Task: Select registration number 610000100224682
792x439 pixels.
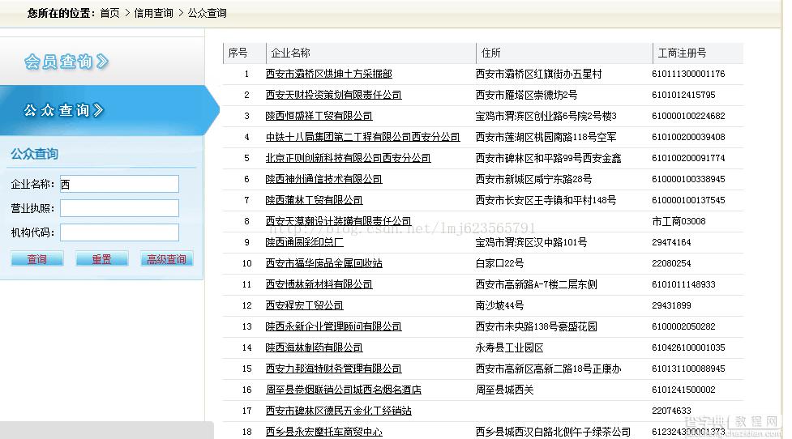Action: tap(688, 116)
